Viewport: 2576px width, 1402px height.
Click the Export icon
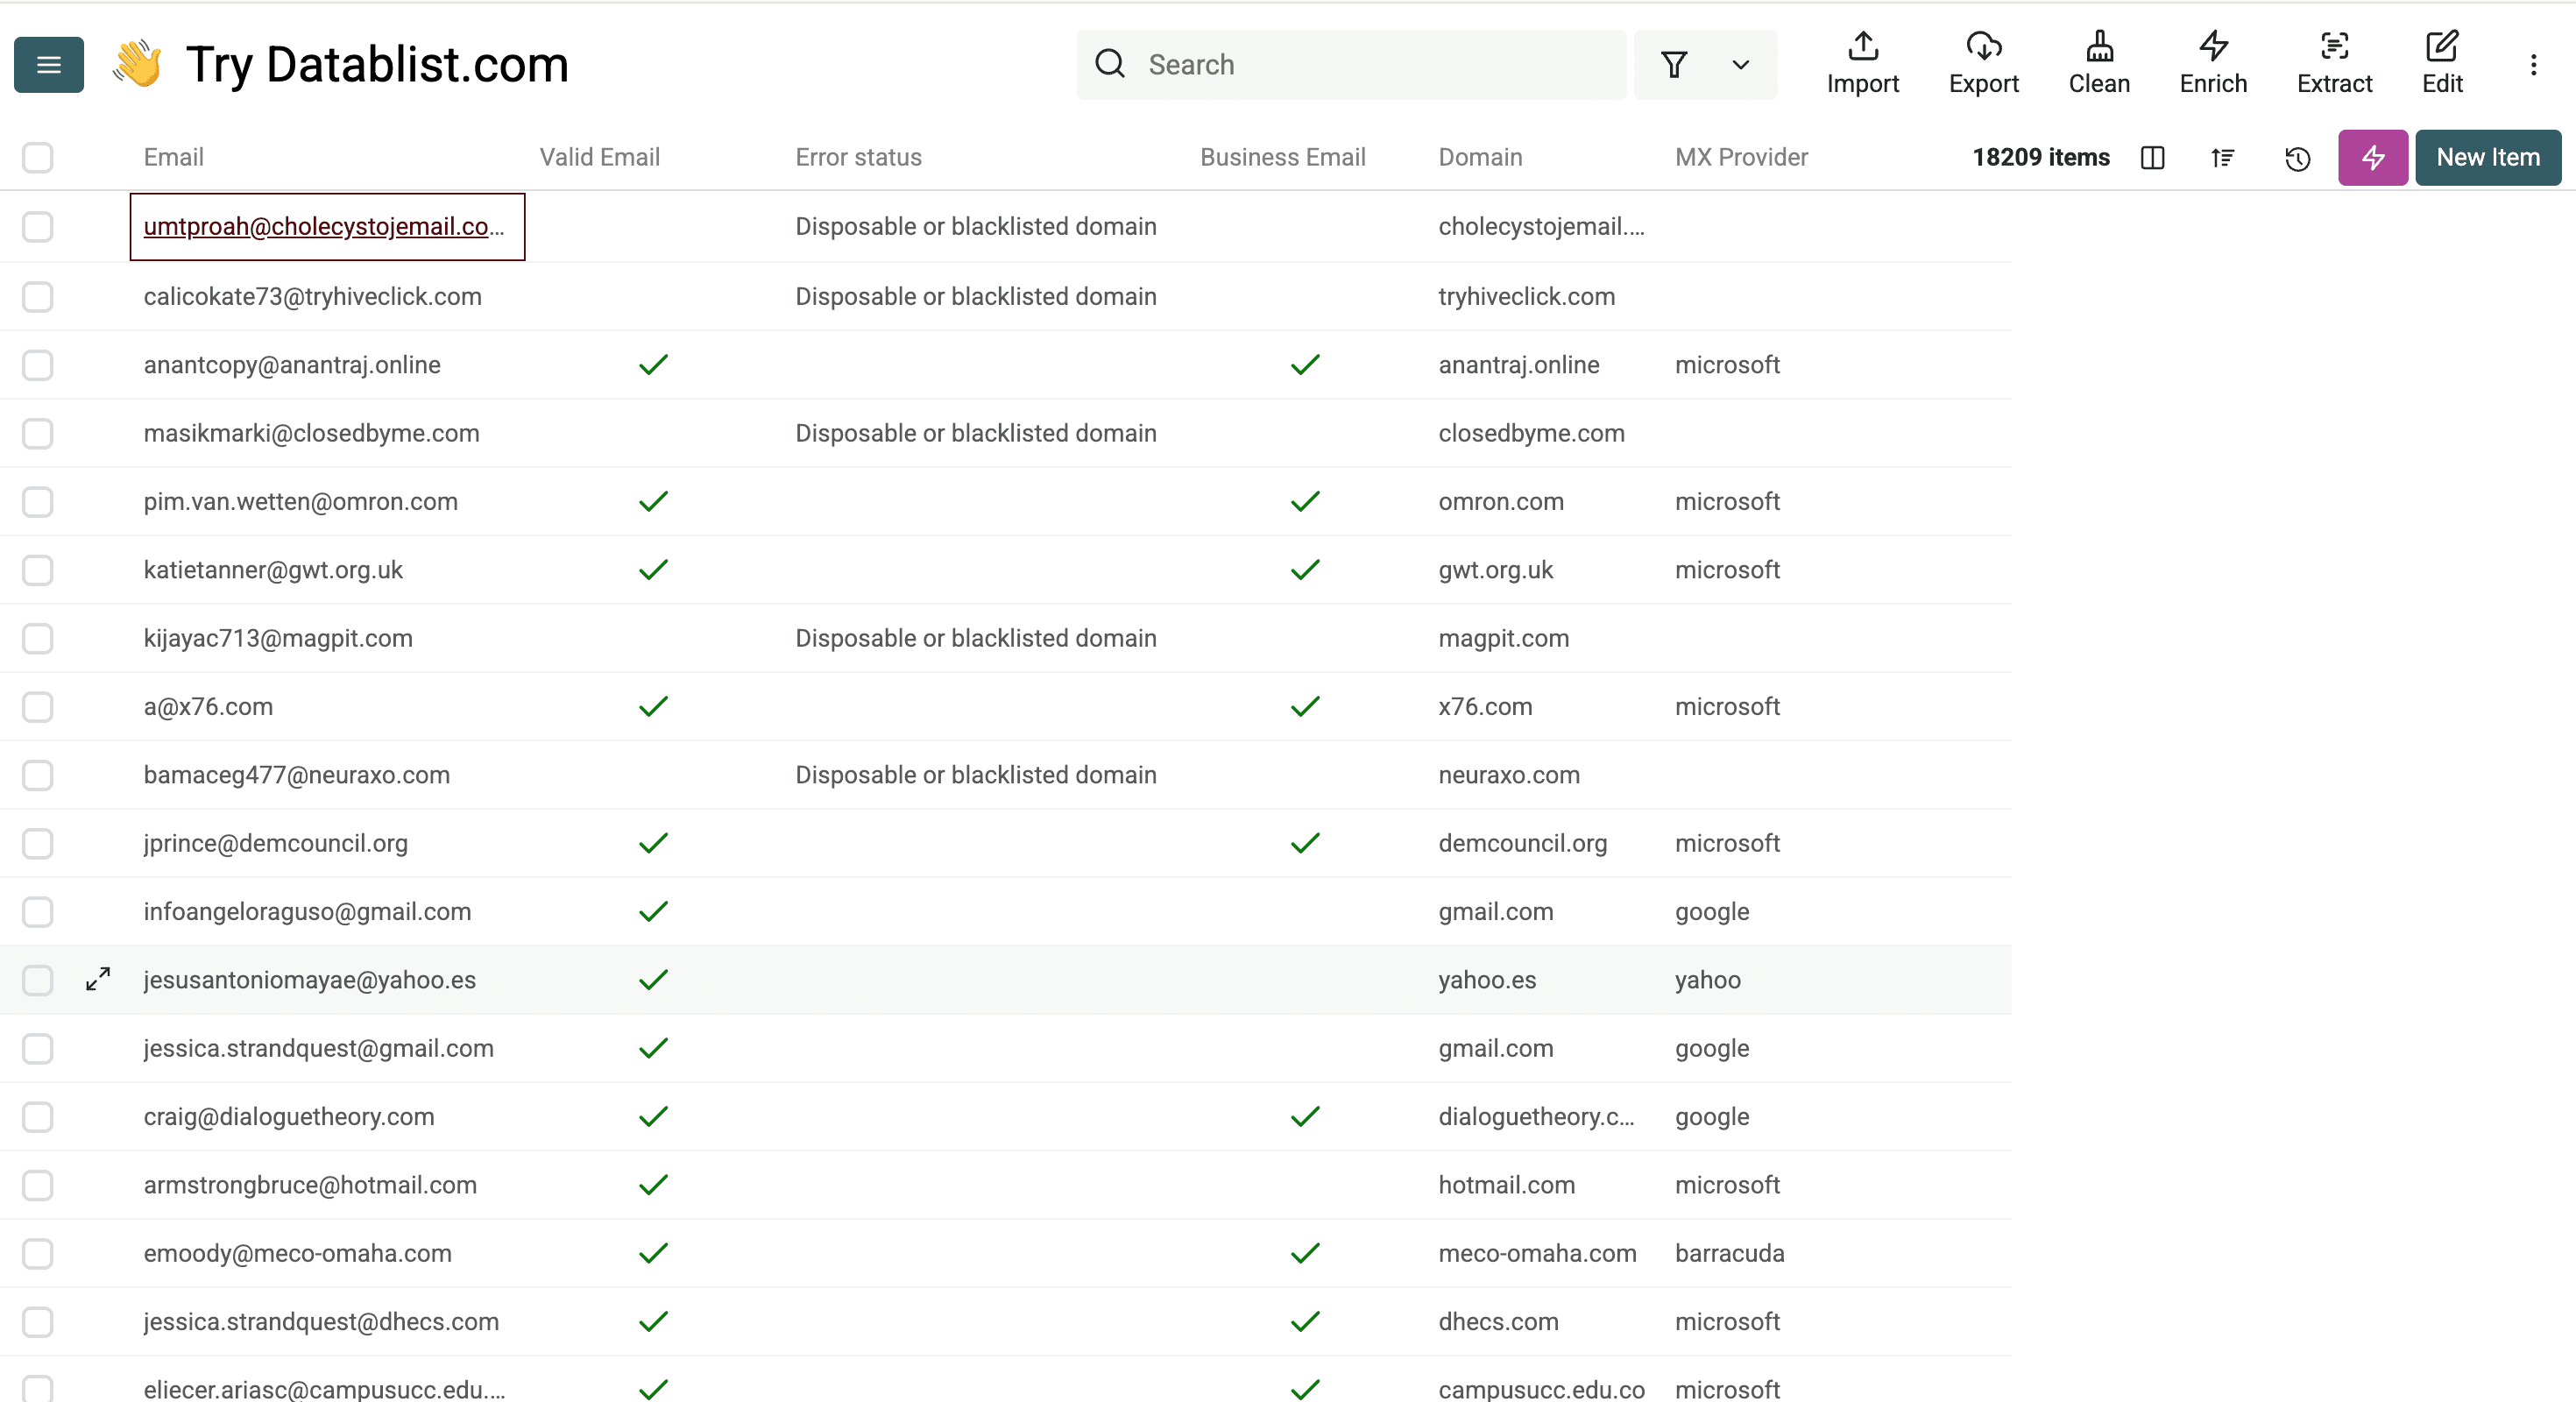(1984, 63)
